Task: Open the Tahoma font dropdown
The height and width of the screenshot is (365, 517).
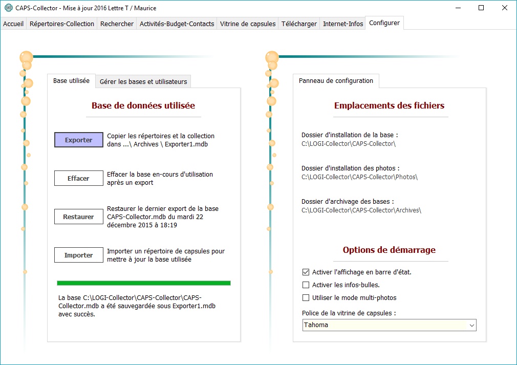Action: [390, 325]
